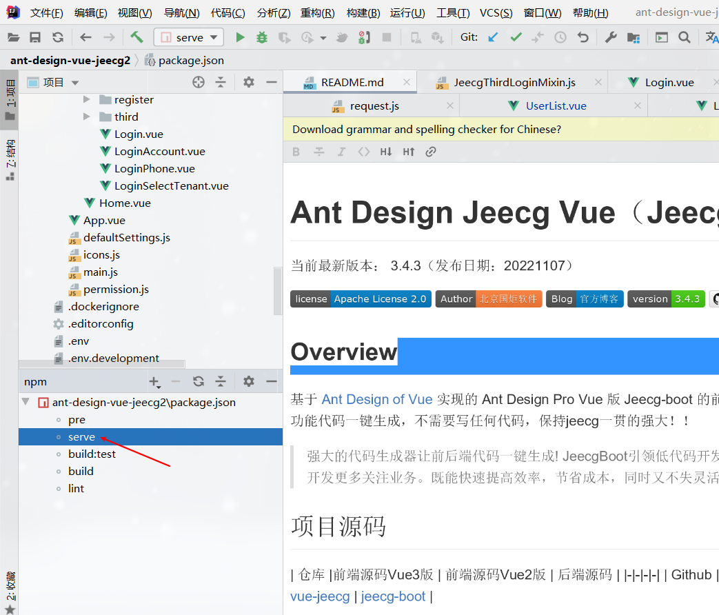Show Git history clock icon
This screenshot has height=615, width=719.
[560, 37]
